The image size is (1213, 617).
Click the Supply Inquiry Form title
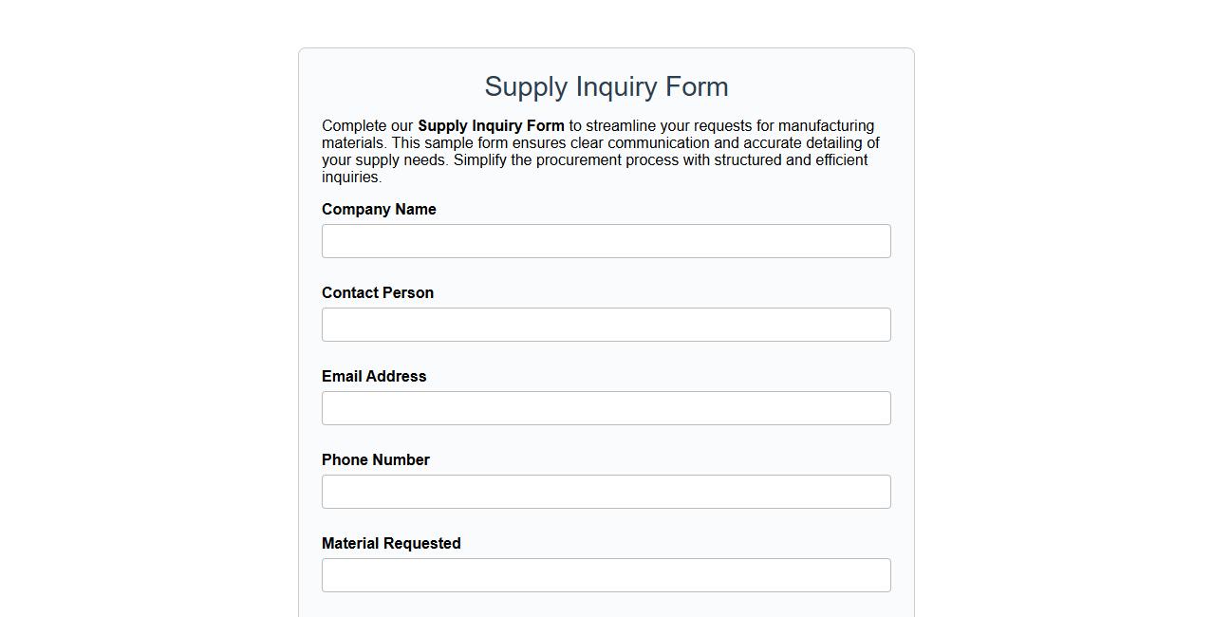[606, 86]
